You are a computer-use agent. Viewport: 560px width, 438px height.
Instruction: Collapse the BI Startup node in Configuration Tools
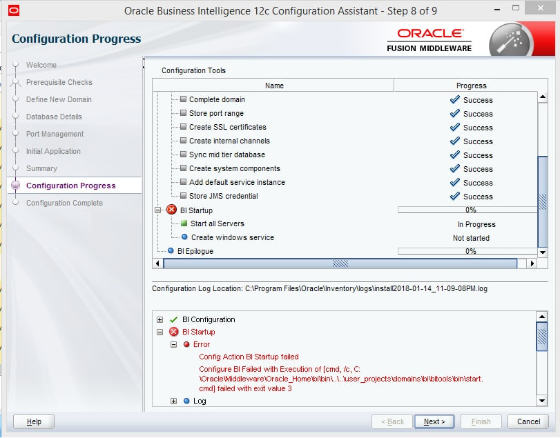[x=158, y=210]
